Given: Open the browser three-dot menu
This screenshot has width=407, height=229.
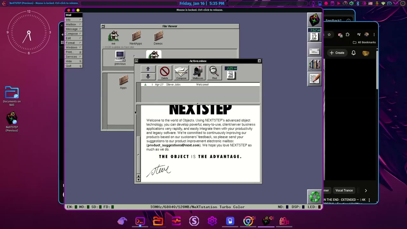Looking at the screenshot, I should coord(374,35).
